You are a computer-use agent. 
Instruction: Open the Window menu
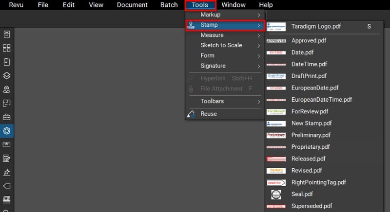tap(233, 5)
